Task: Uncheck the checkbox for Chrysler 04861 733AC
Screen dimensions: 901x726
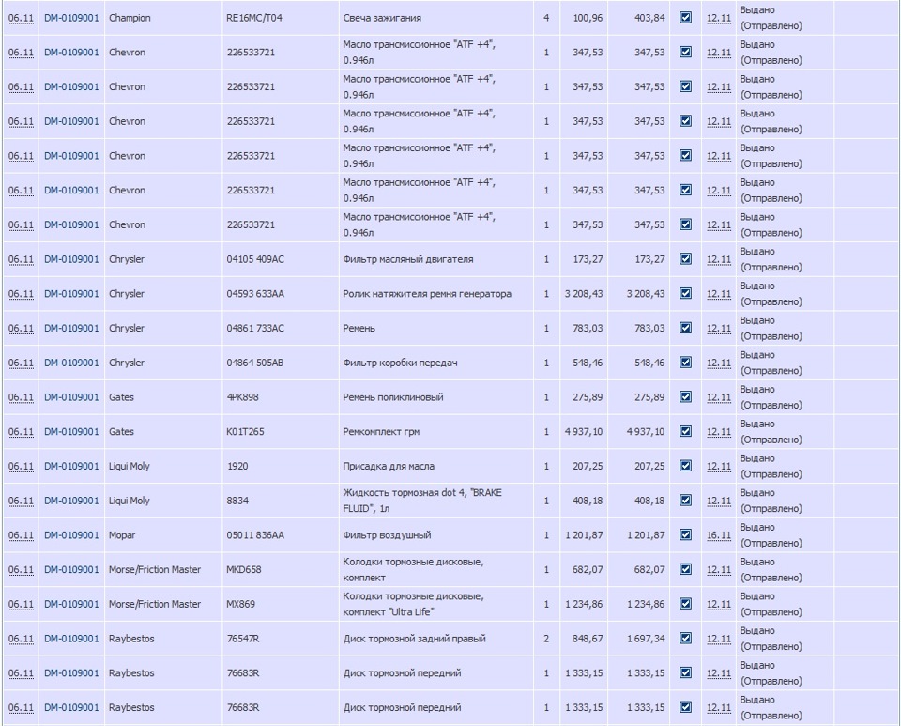Action: (685, 328)
